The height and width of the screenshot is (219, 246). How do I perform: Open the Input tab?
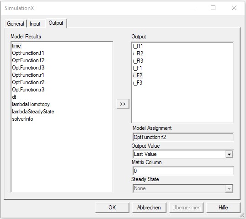(35, 24)
